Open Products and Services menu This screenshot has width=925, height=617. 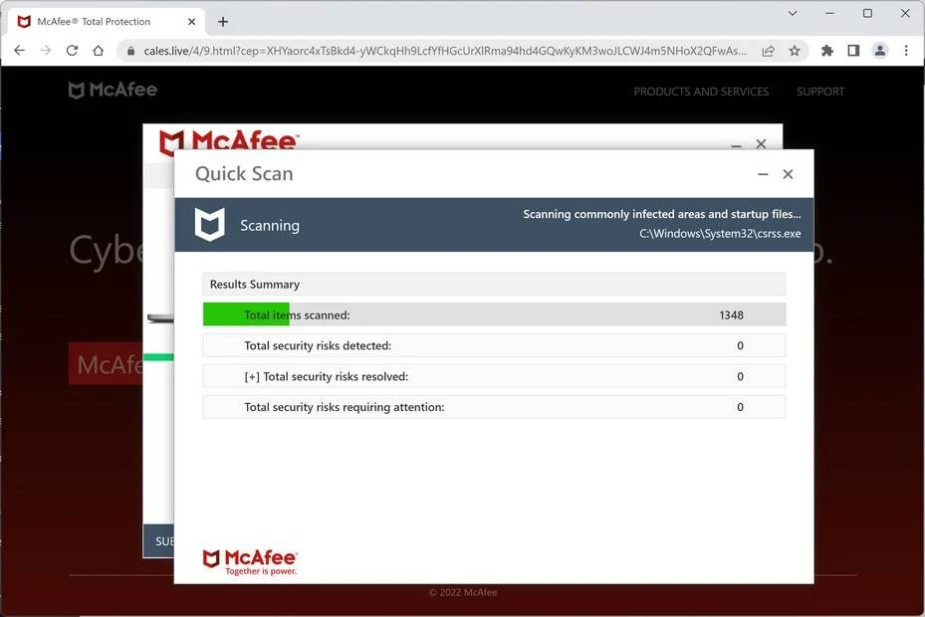[701, 92]
